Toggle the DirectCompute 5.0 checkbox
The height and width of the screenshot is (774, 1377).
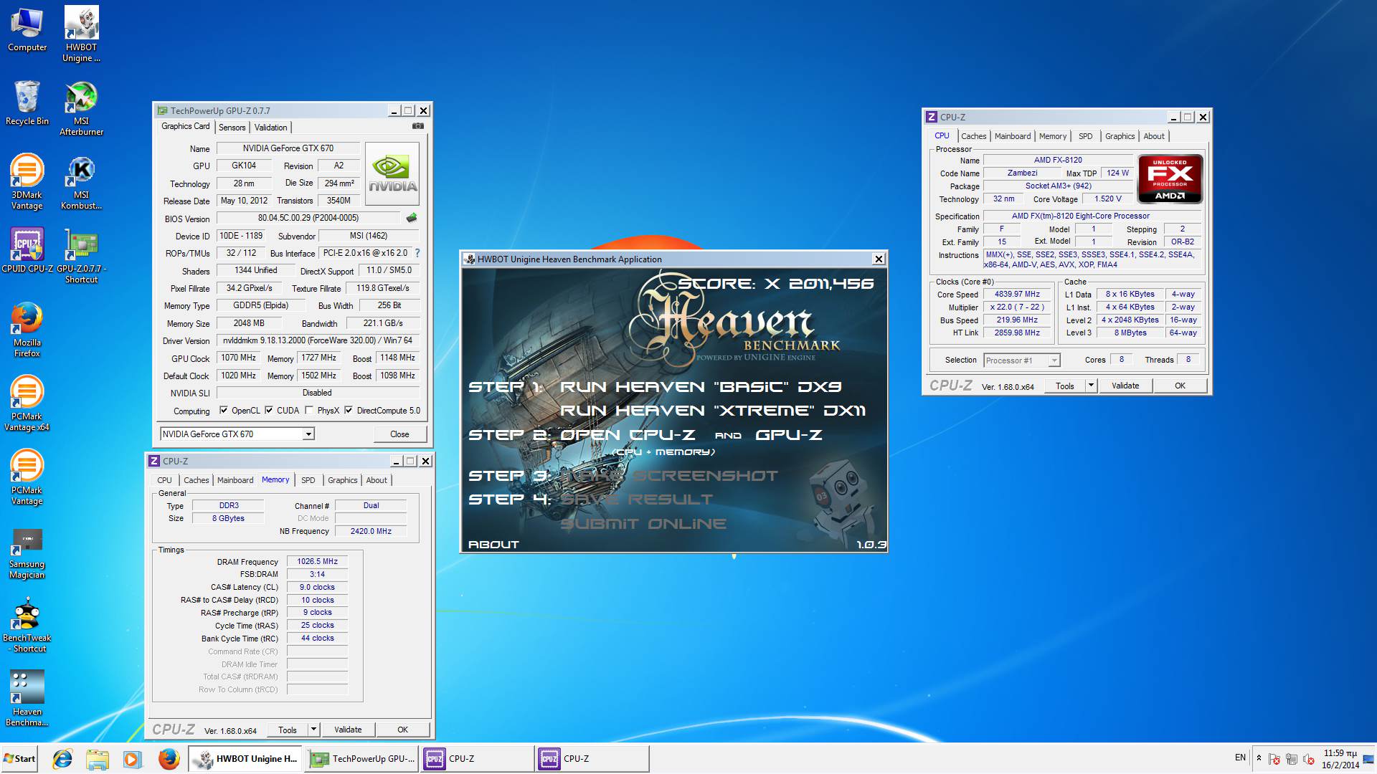point(349,411)
